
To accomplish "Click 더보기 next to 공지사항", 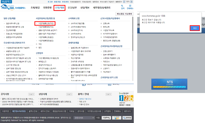I will (x=31, y=94).
